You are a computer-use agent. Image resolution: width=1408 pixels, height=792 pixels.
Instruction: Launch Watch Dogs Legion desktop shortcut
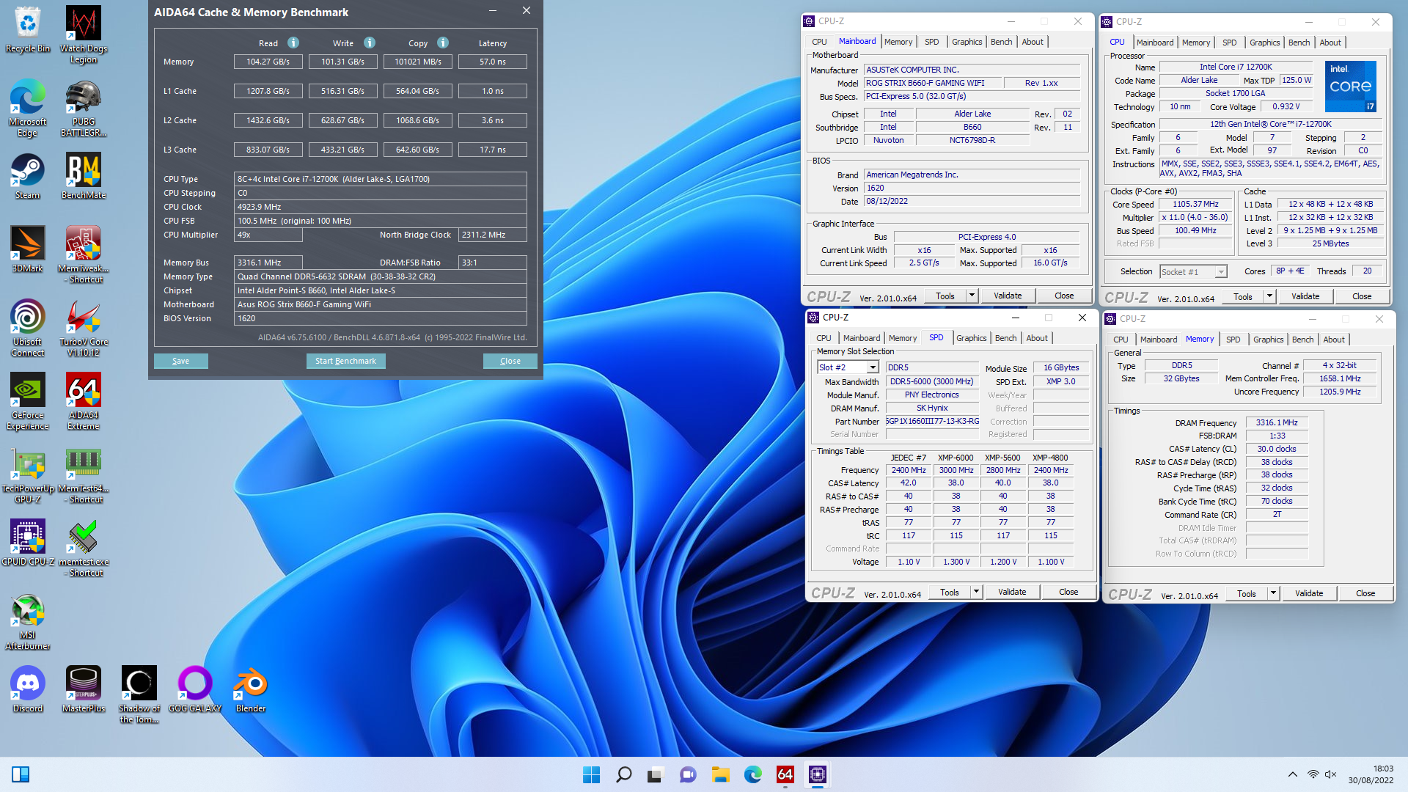tap(84, 34)
